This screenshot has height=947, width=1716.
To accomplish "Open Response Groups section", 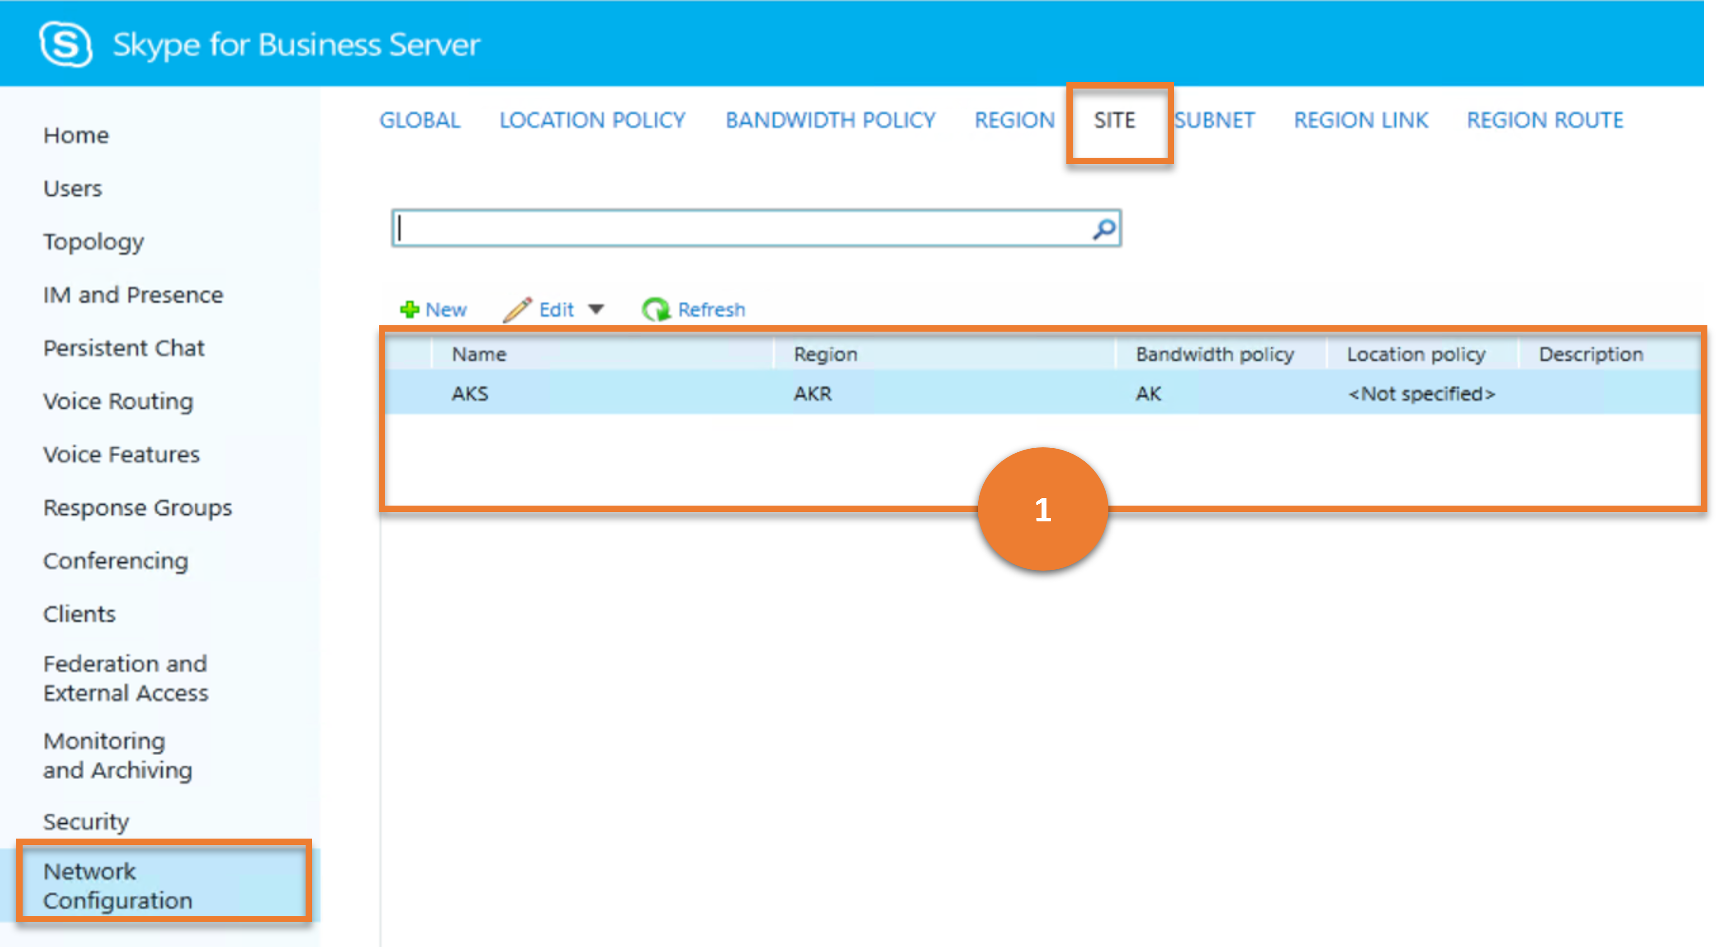I will pos(138,508).
